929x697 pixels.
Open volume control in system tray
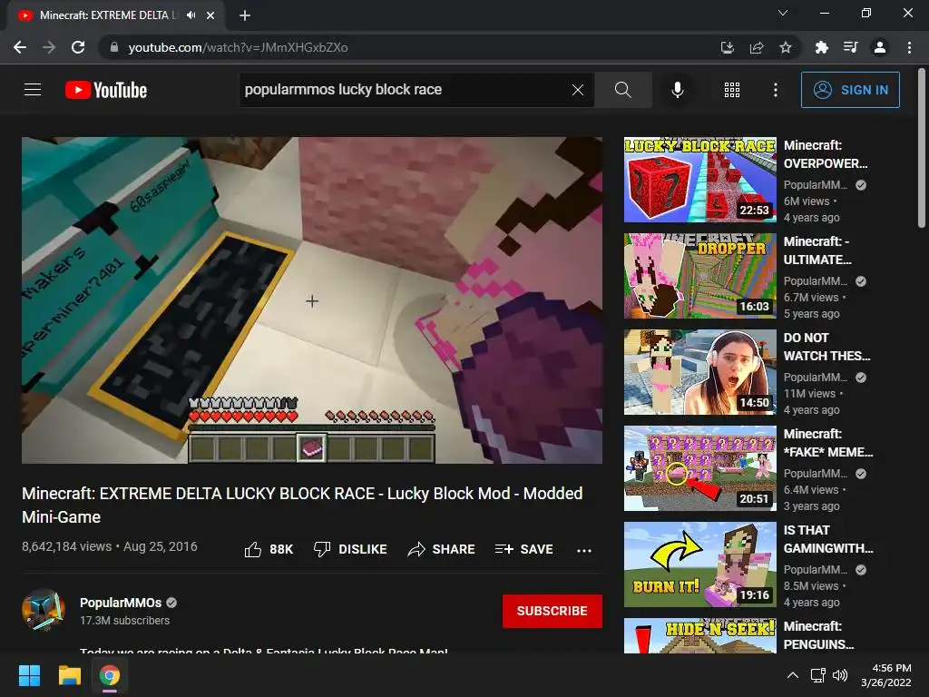[x=839, y=675]
